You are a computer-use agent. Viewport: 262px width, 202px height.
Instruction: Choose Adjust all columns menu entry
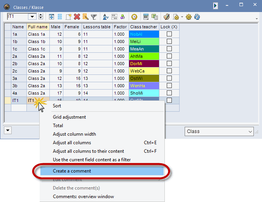(x=72, y=143)
